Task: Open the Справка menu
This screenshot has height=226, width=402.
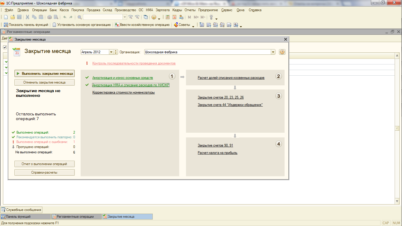Action: click(255, 10)
